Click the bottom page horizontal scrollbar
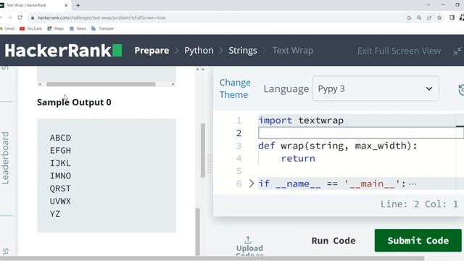464x261 pixels. [x=212, y=259]
